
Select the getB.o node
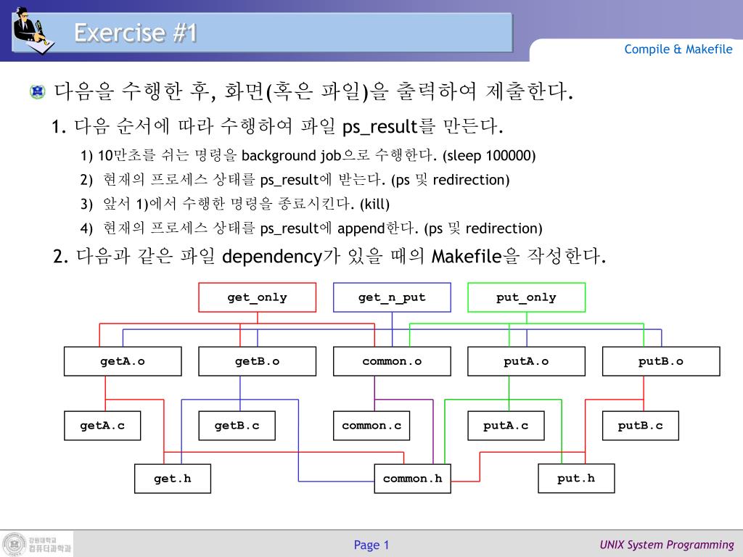(x=258, y=361)
